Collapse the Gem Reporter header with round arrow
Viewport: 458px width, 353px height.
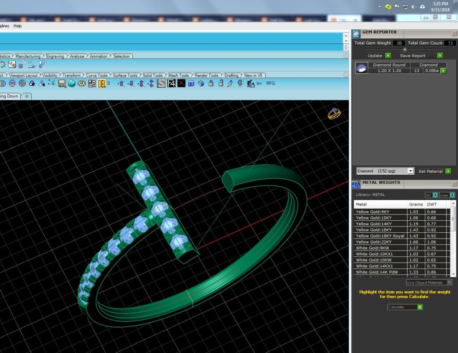(x=405, y=49)
